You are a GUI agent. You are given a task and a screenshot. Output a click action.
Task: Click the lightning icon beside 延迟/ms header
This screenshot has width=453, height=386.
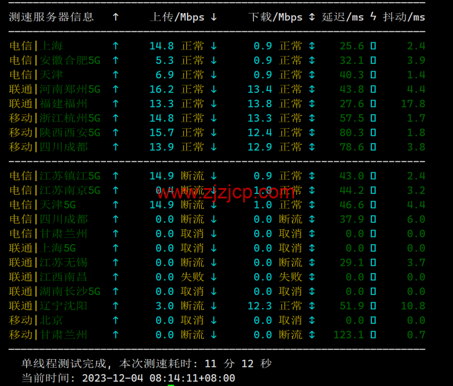(x=372, y=17)
